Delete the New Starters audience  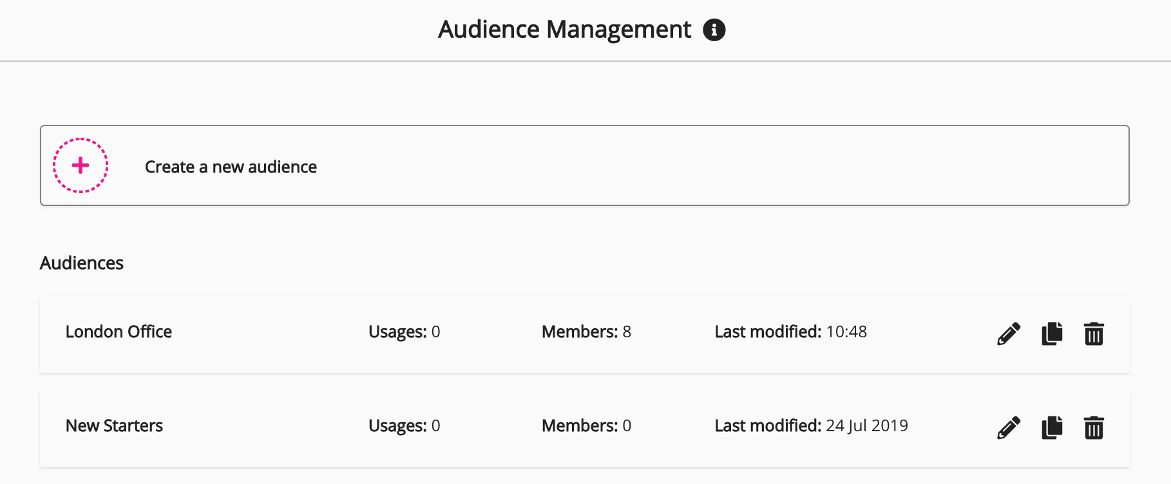tap(1094, 427)
